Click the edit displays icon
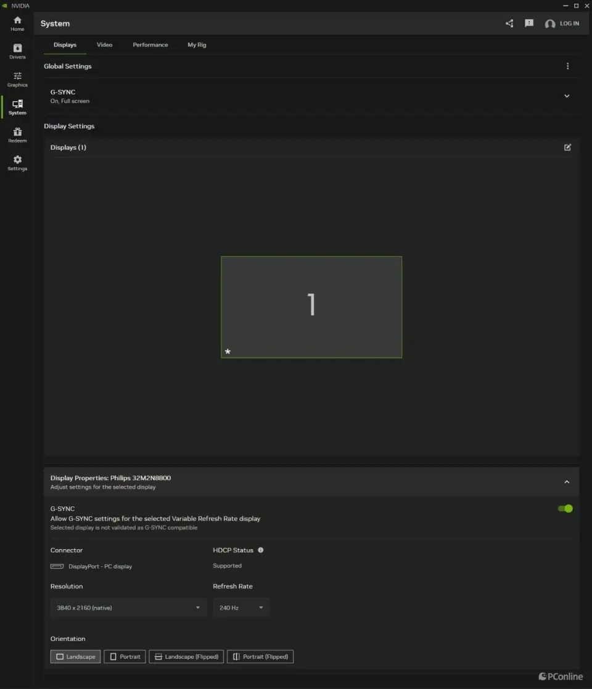This screenshot has width=592, height=689. [567, 147]
